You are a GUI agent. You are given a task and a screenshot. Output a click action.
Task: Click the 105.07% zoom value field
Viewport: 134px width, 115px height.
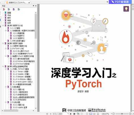click(x=105, y=114)
